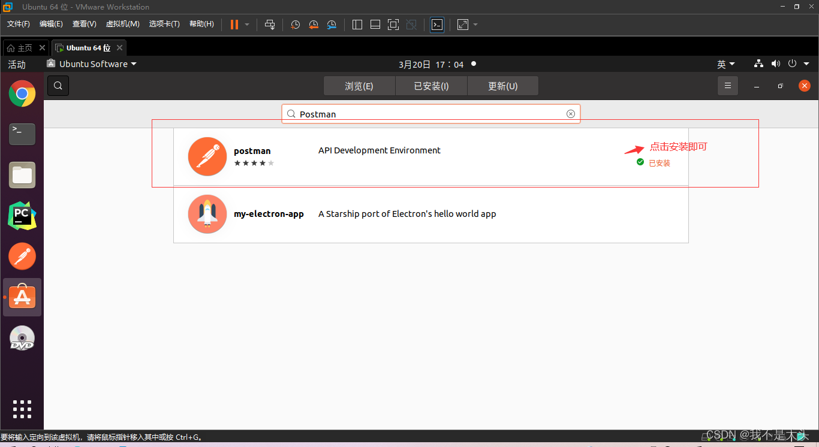
Task: Click Ubuntu Software icon in the dock
Action: pyautogui.click(x=22, y=297)
